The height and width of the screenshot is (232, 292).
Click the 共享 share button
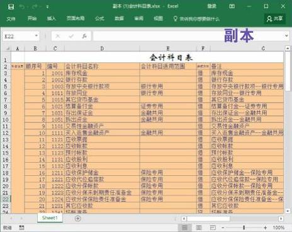click(275, 19)
